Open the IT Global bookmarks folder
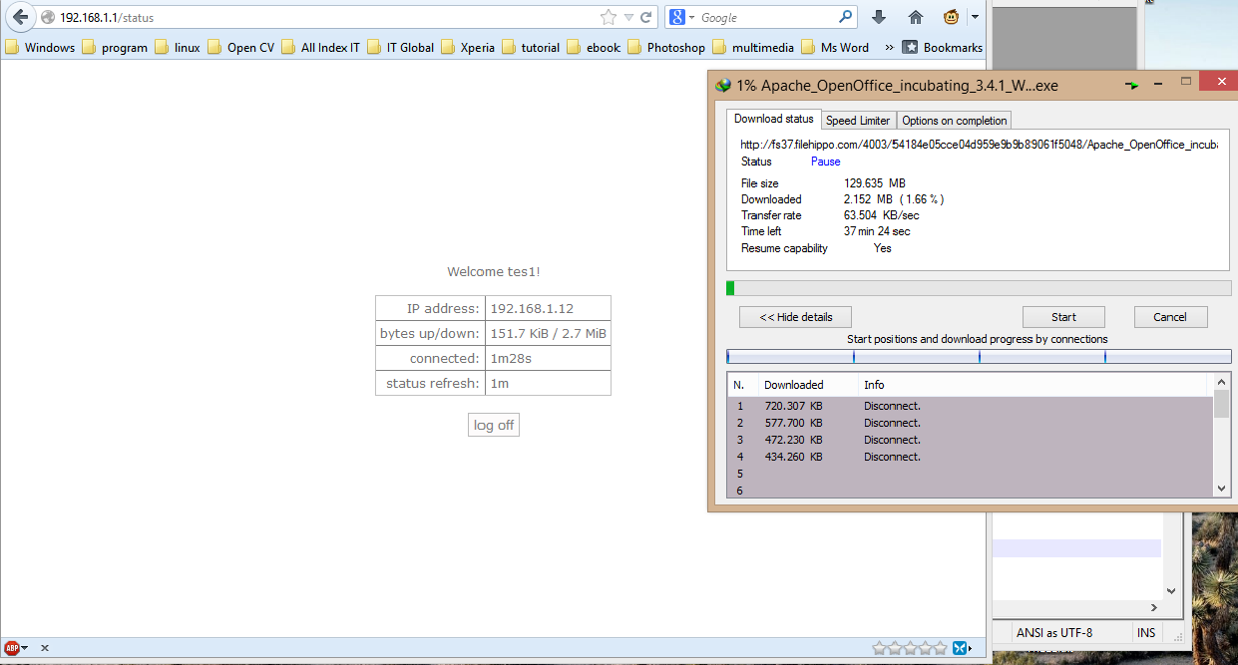 (x=400, y=47)
